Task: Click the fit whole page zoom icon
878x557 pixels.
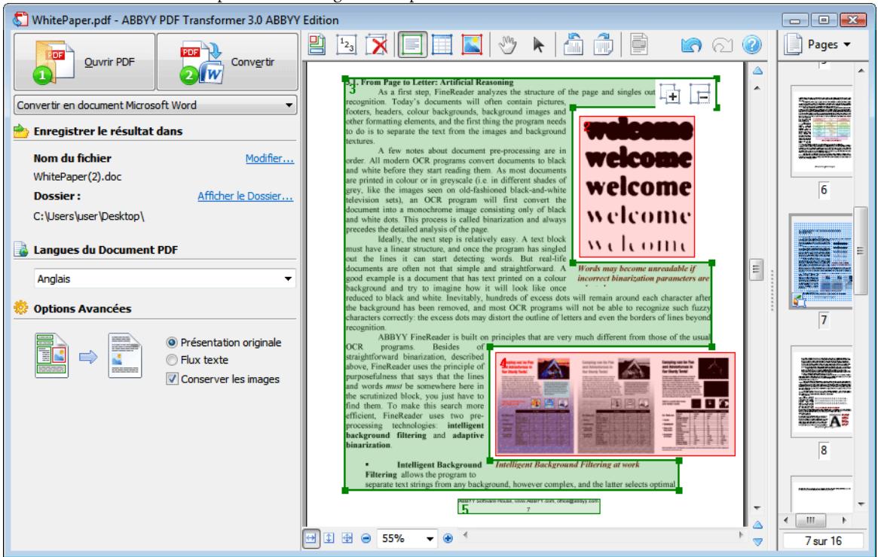Action: [x=347, y=538]
